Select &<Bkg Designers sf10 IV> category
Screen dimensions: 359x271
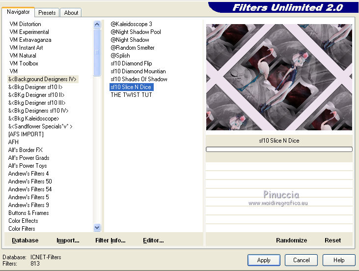click(38, 111)
